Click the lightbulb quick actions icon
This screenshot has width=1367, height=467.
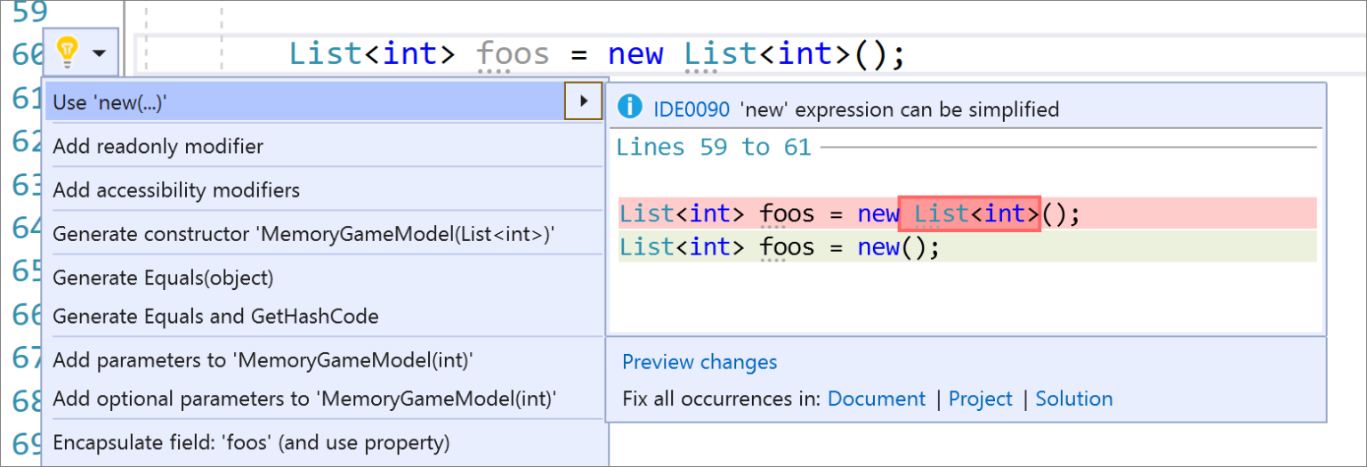[x=66, y=53]
